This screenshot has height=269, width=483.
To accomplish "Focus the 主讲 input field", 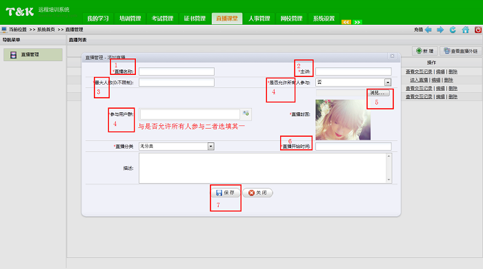I will (353, 72).
